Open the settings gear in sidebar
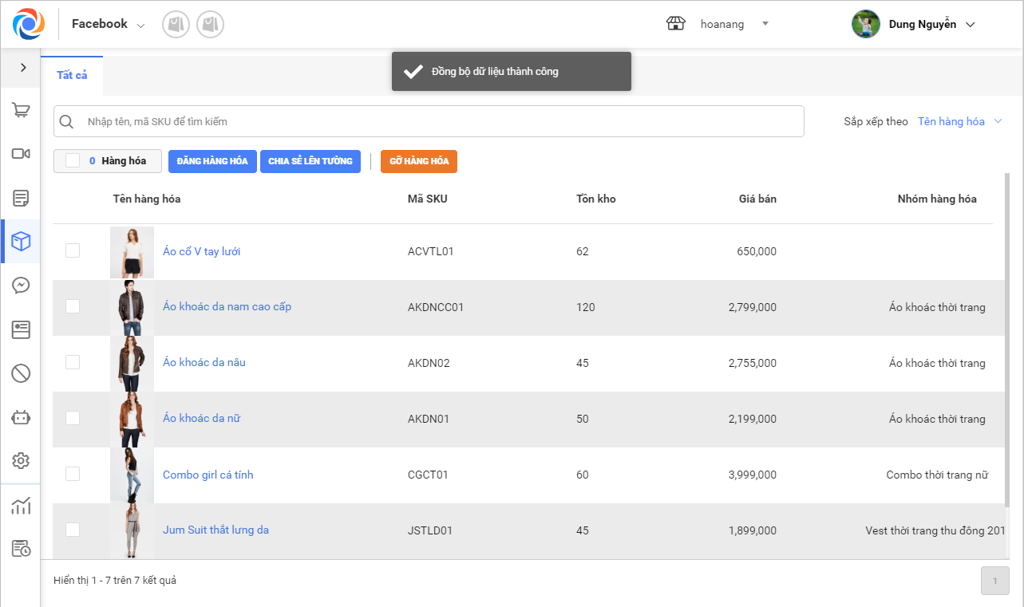1024x607 pixels. coord(21,460)
